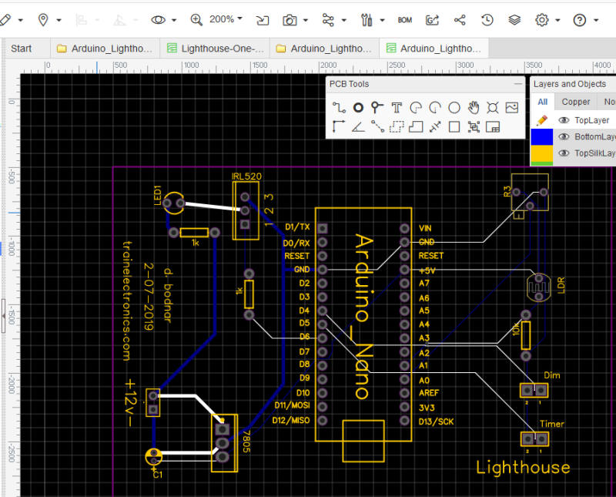Hide the BottomLayer using its eye icon

[x=564, y=137]
